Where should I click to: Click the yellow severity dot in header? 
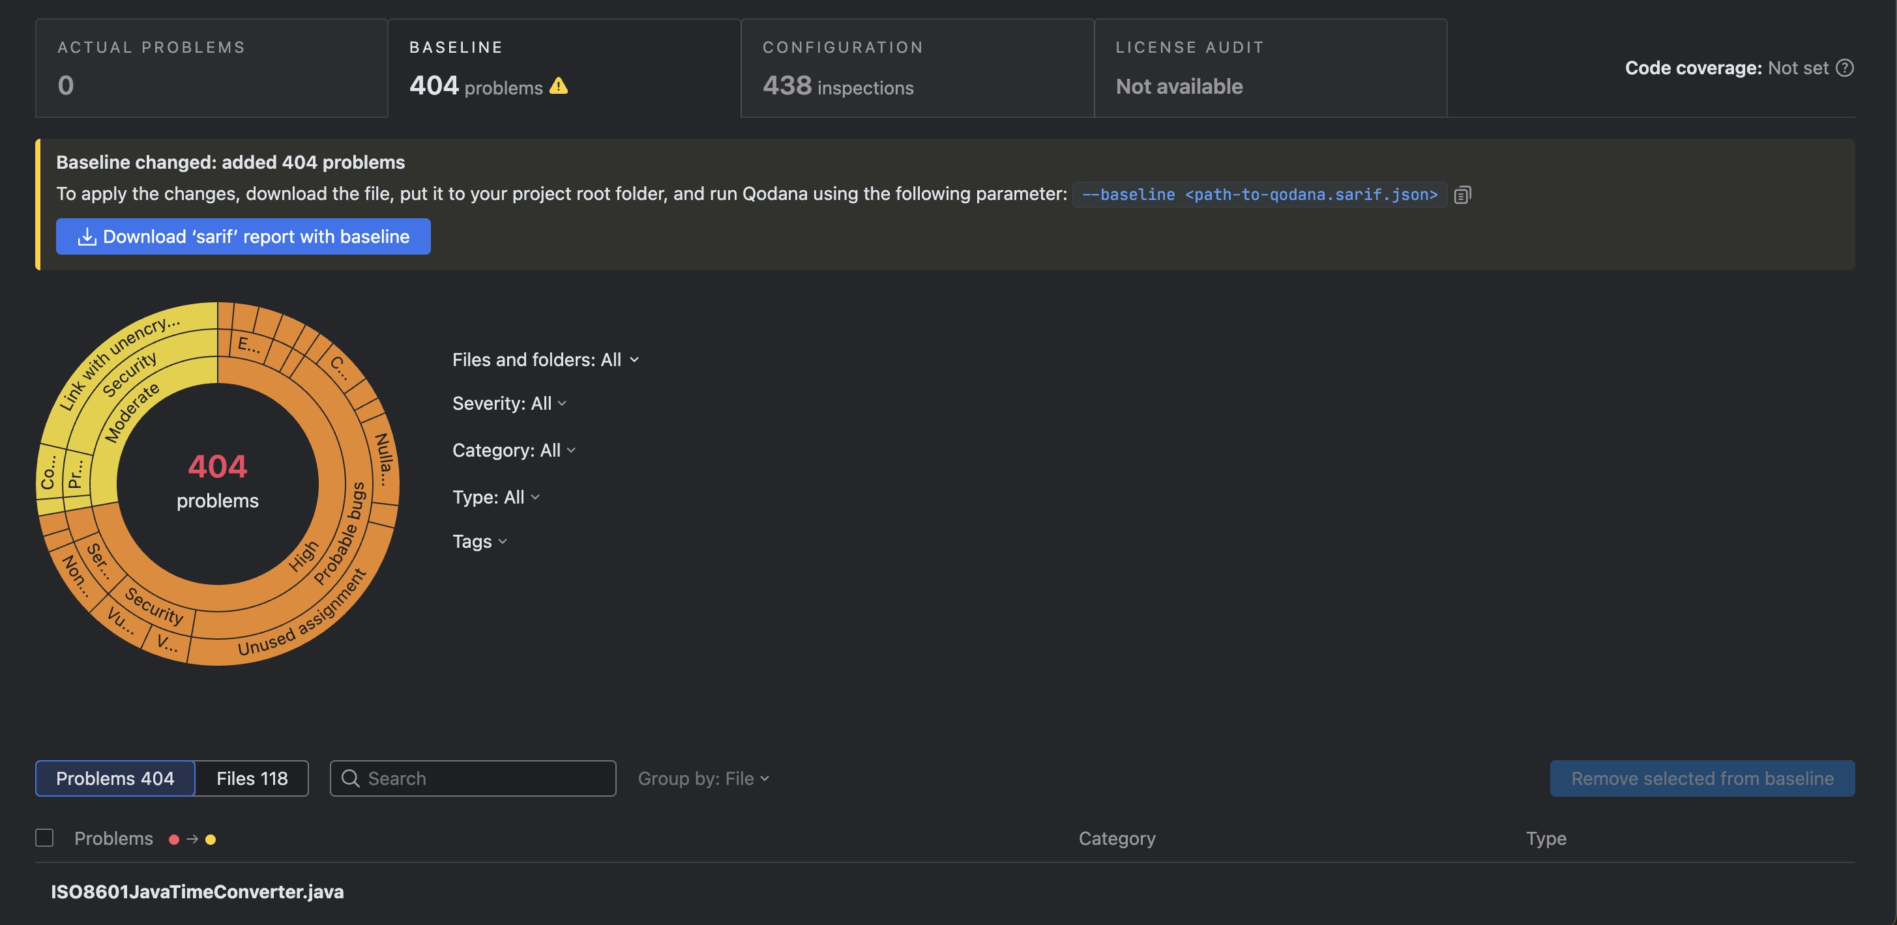point(211,840)
